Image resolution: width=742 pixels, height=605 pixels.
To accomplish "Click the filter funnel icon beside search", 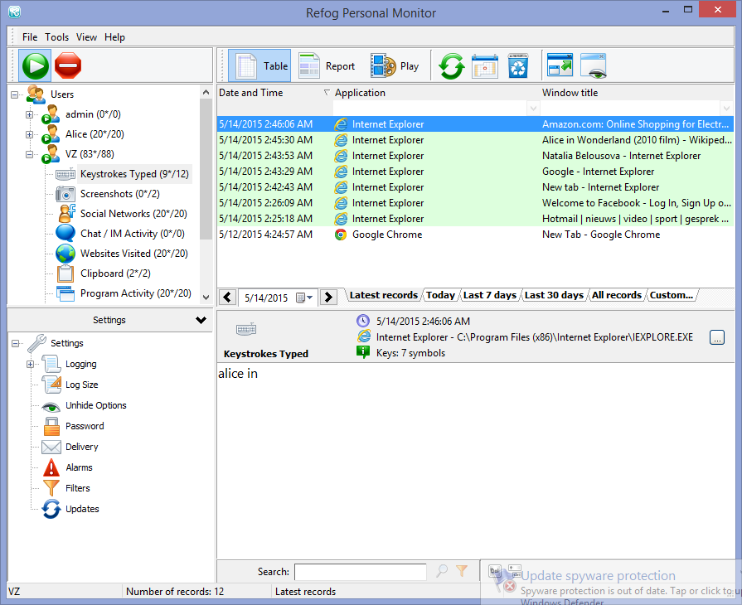I will pos(462,571).
